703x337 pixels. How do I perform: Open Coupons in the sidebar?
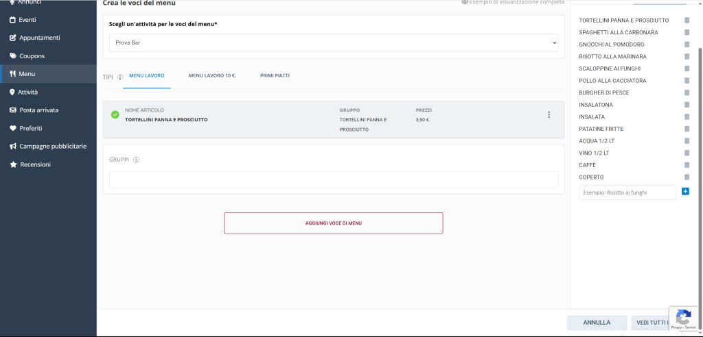[x=32, y=56]
